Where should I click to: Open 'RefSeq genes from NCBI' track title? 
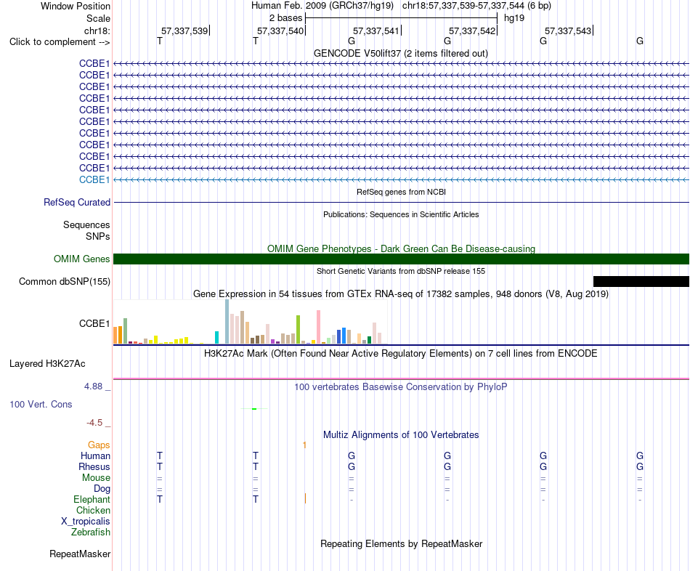401,192
